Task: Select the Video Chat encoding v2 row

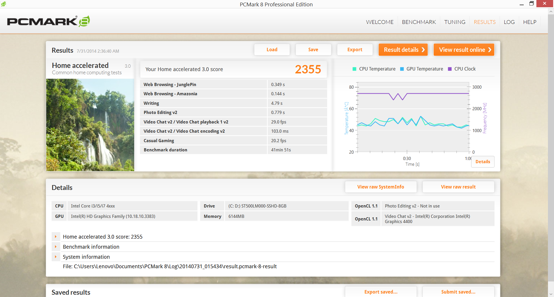Action: click(x=233, y=131)
